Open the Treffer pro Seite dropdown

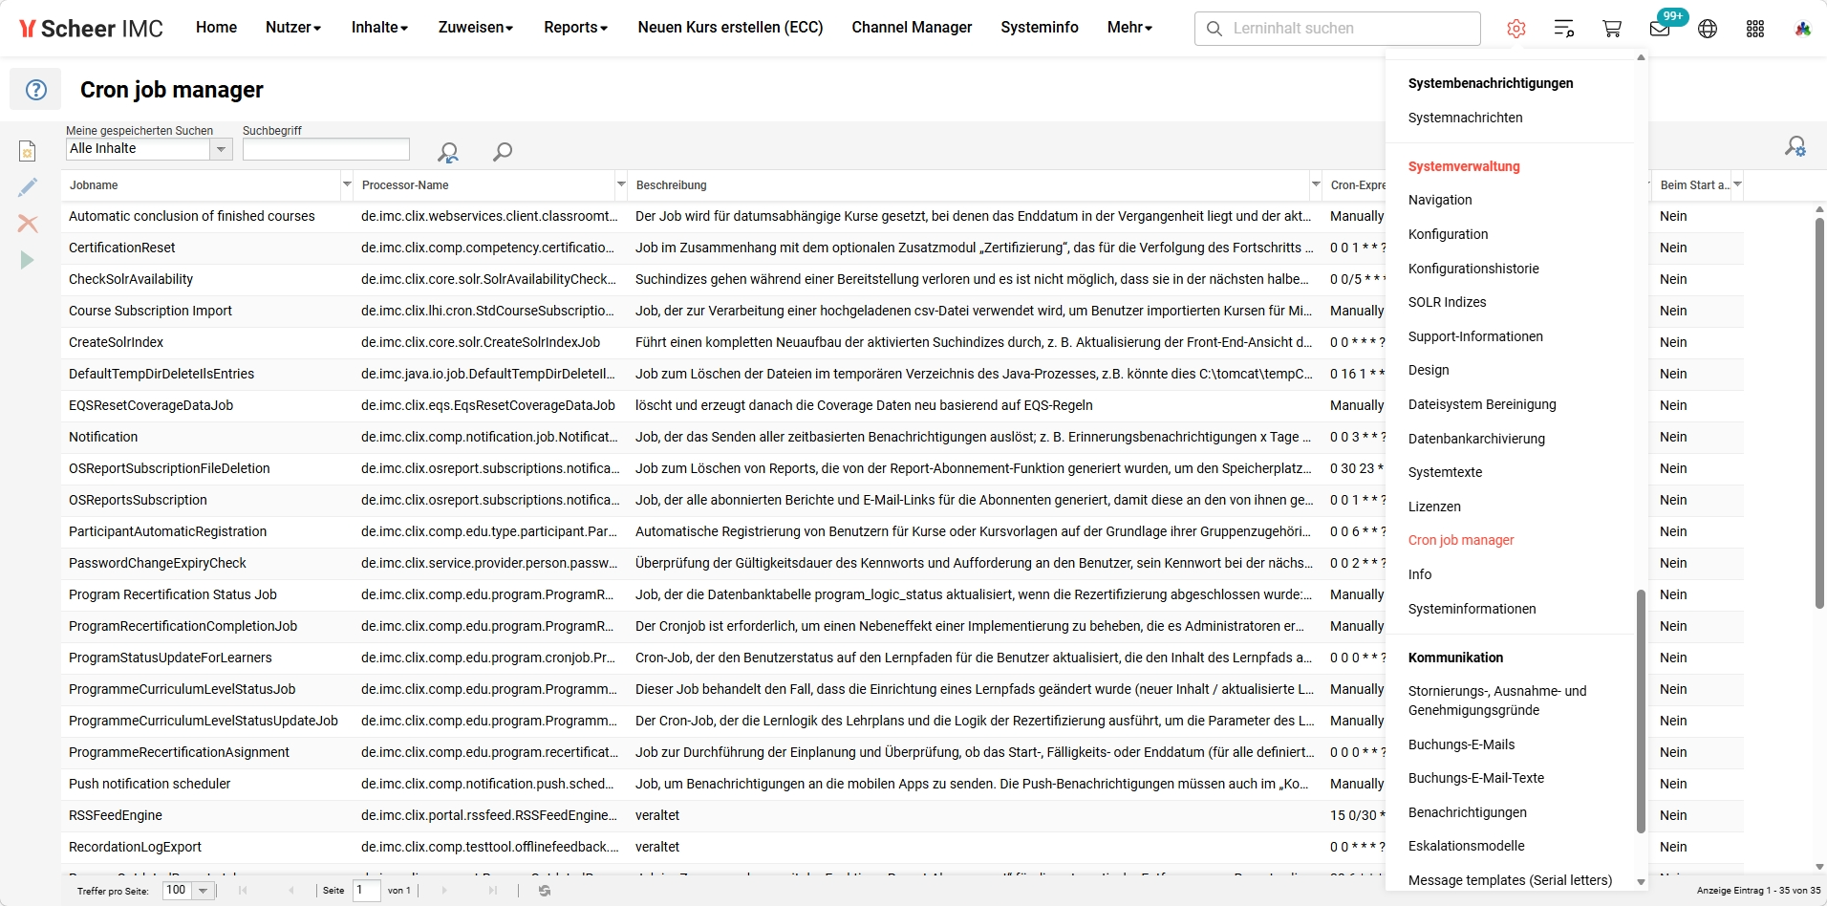pos(203,891)
